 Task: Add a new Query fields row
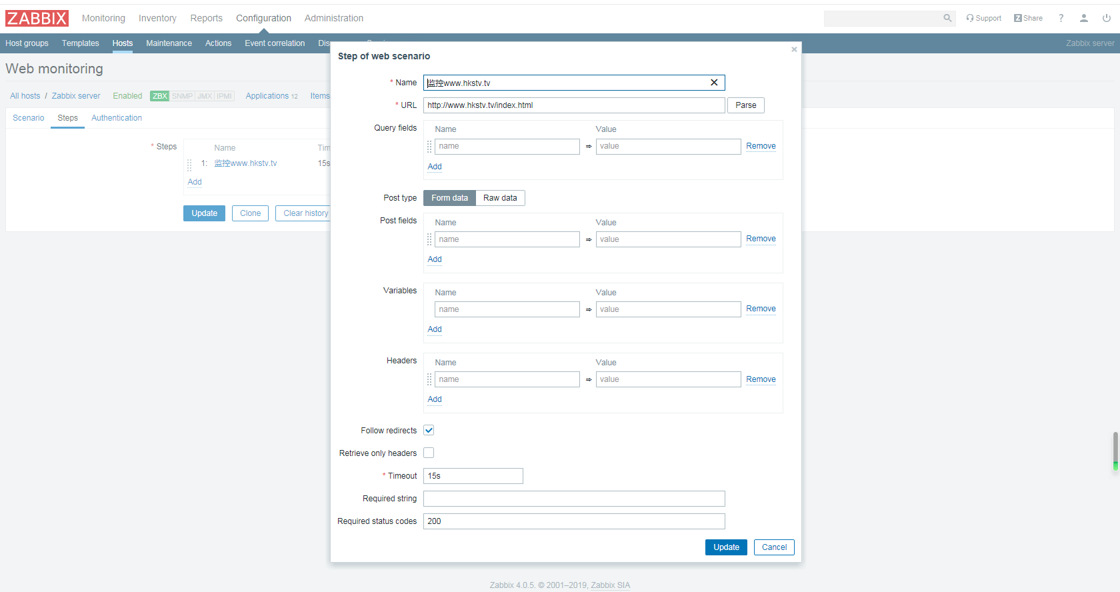[x=435, y=167]
